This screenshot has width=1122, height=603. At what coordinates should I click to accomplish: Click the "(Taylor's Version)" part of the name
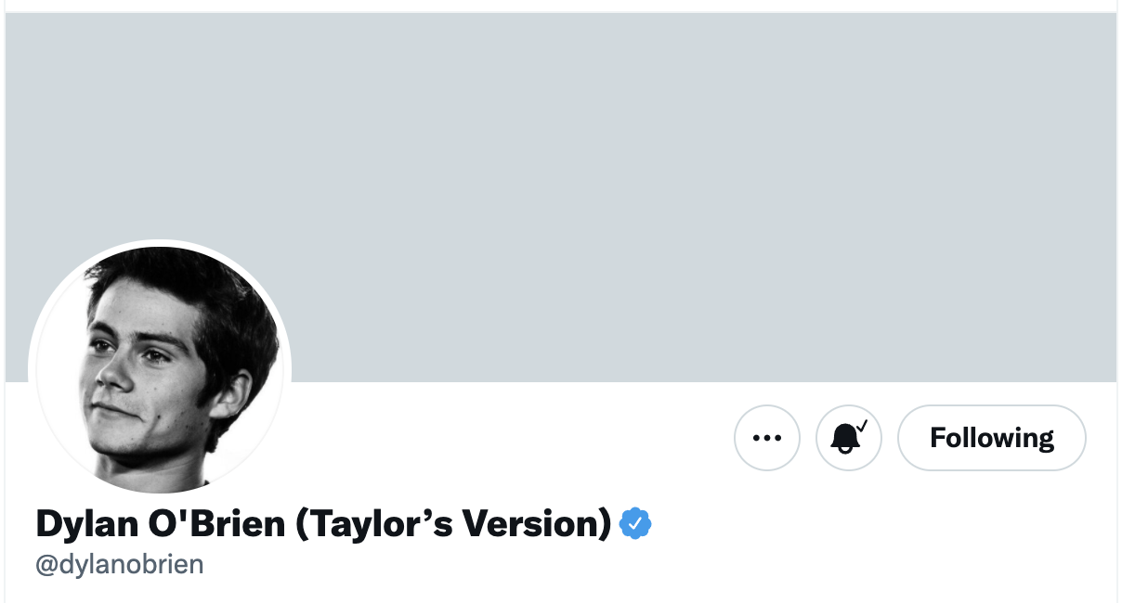point(452,524)
